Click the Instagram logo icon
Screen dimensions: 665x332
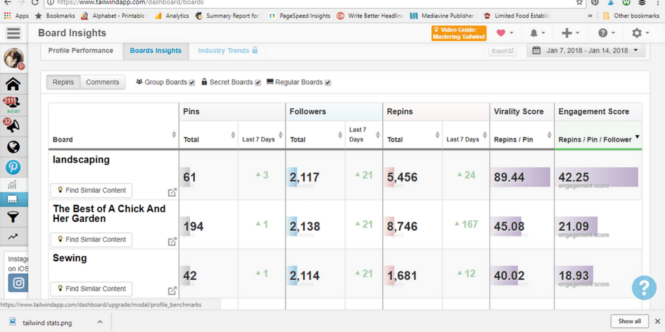pos(18,283)
